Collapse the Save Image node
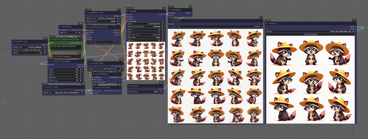This screenshot has width=368, height=139. (x=170, y=21)
